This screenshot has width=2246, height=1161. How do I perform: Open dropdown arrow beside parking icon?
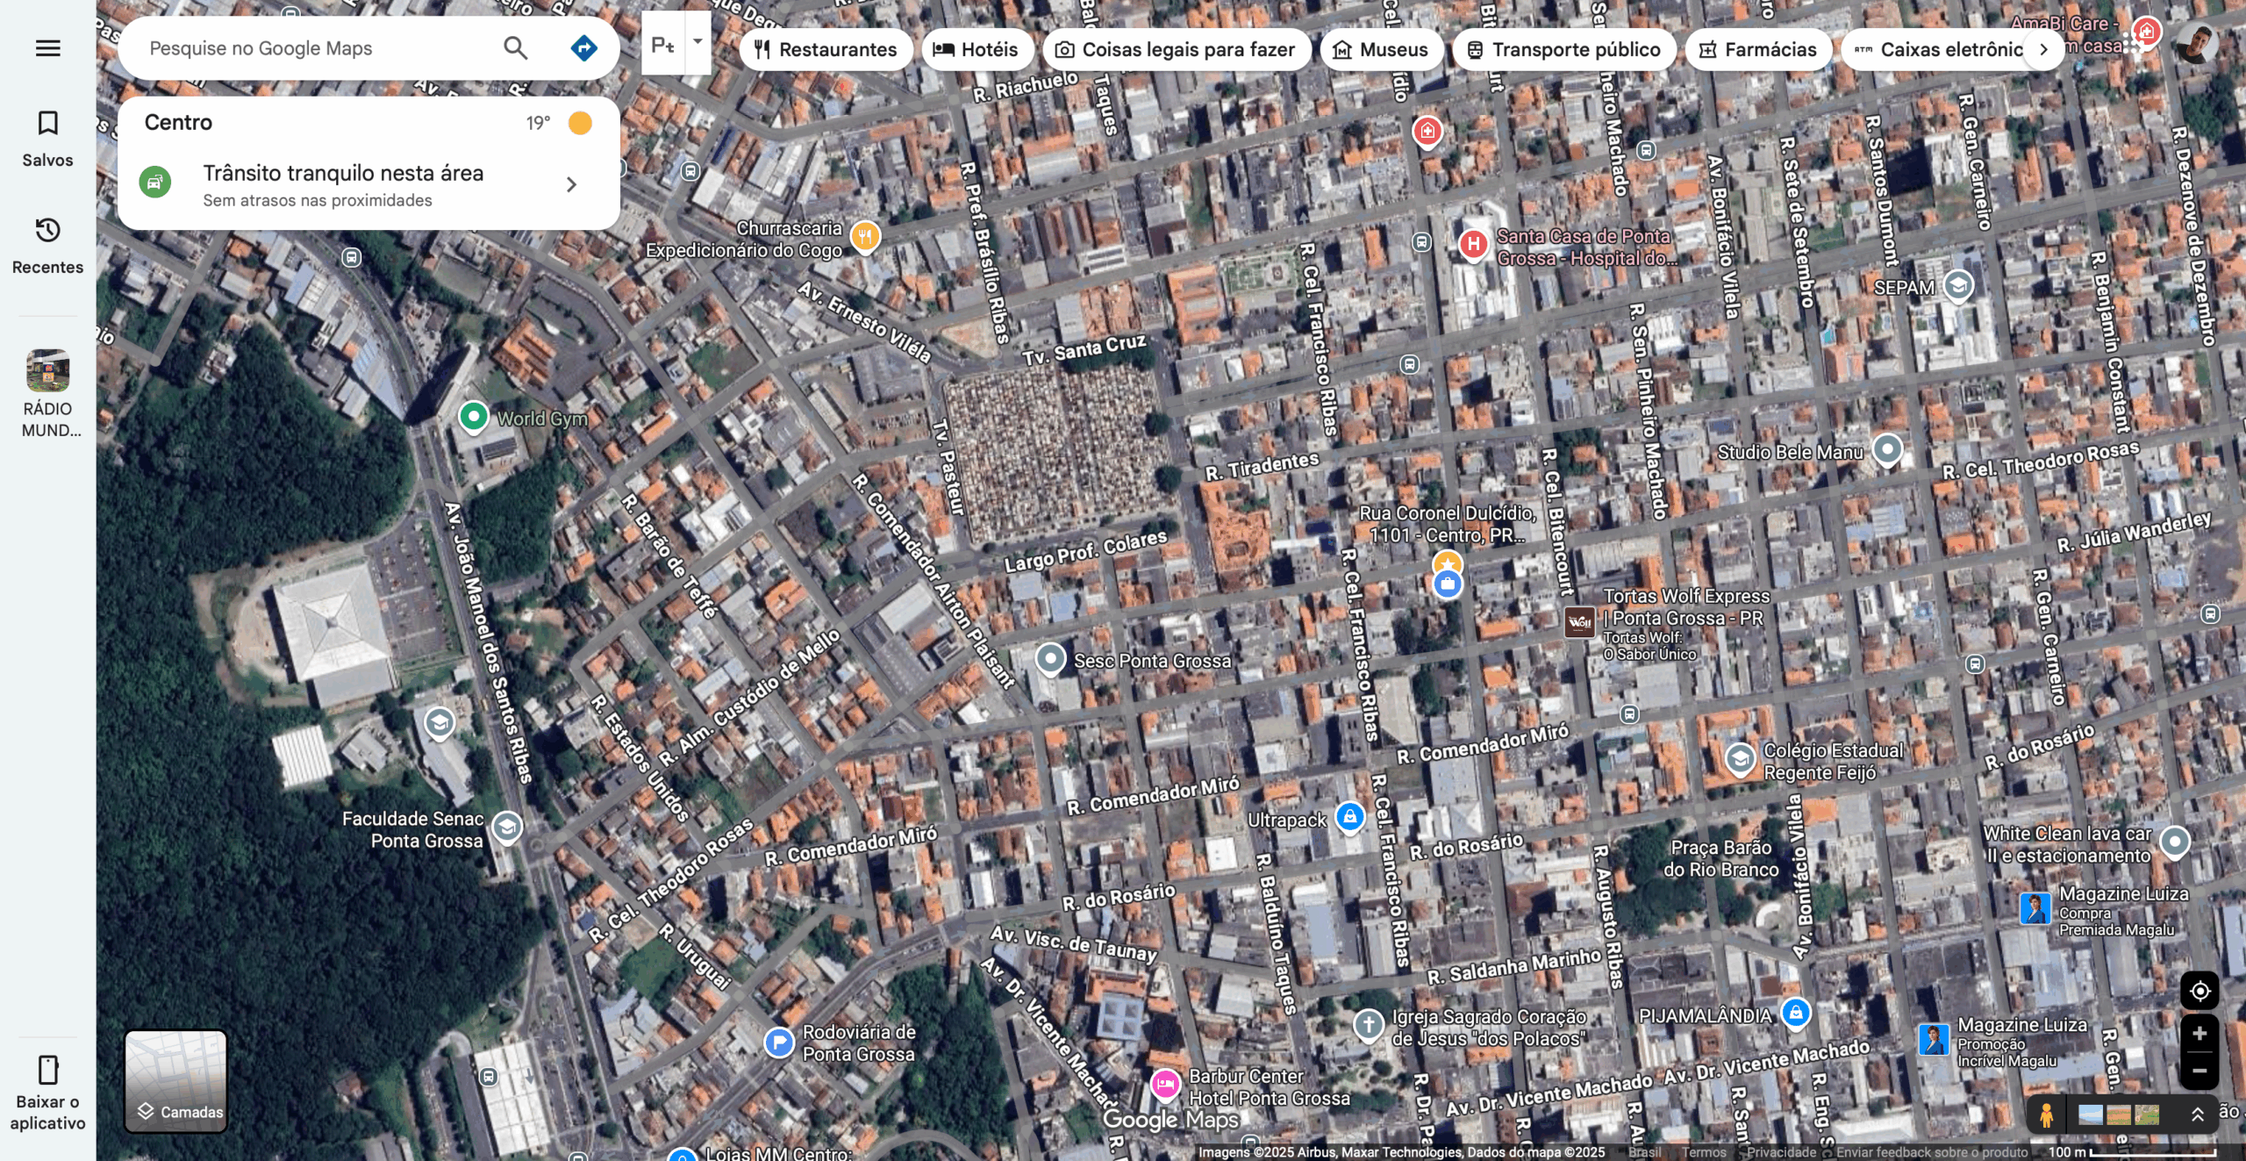(x=697, y=42)
